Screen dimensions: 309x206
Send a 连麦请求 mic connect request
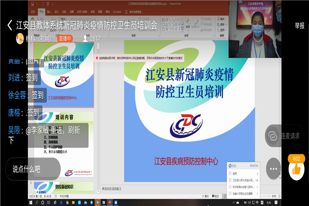pyautogui.click(x=284, y=135)
